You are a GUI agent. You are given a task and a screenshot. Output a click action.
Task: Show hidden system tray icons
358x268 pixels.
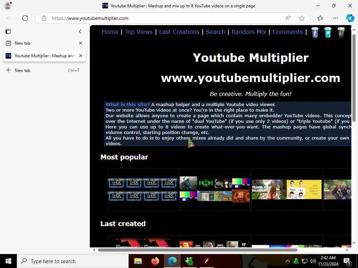point(288,261)
